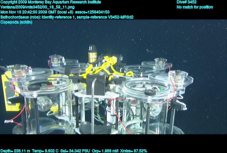Click the Temp= 8.602 C reading

[x=45, y=151]
